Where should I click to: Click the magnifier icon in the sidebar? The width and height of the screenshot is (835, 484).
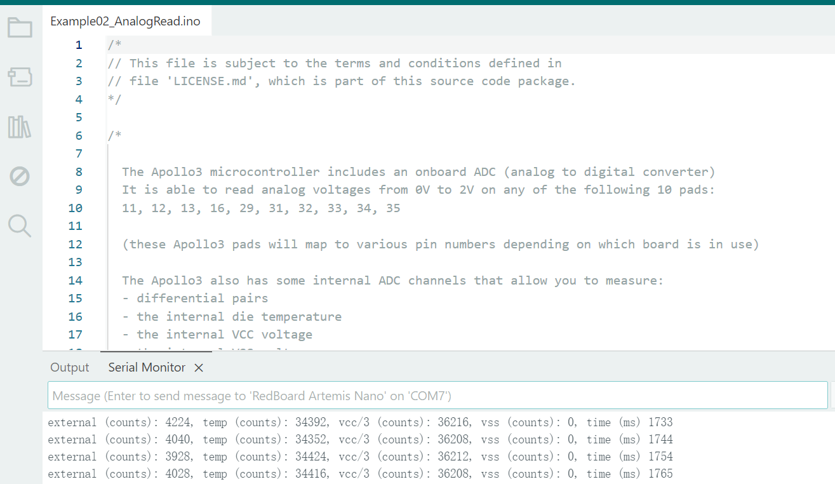click(19, 225)
